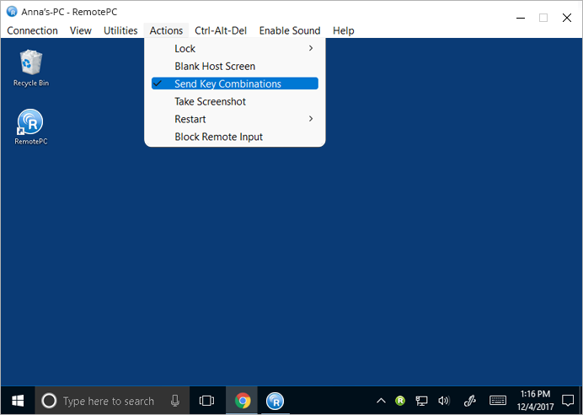Open the network status tray icon
The height and width of the screenshot is (415, 583).
point(421,401)
